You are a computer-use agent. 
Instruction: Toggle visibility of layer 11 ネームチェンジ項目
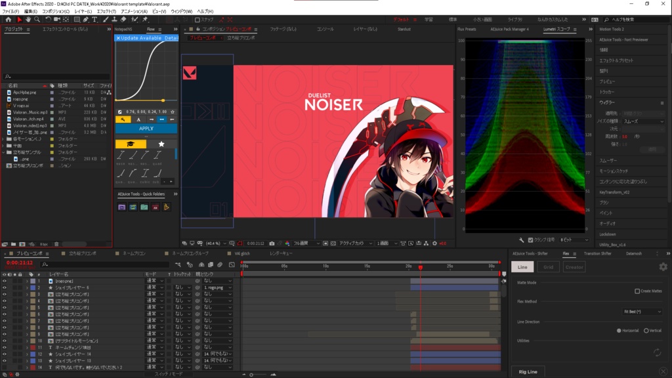click(5, 348)
